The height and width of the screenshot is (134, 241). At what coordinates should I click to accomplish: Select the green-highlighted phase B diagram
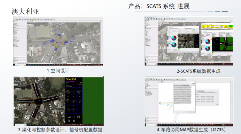click(74, 91)
